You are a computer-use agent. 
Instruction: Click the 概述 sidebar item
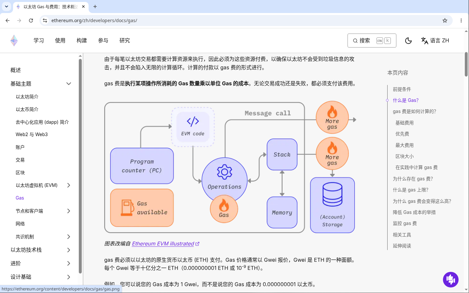coord(16,70)
